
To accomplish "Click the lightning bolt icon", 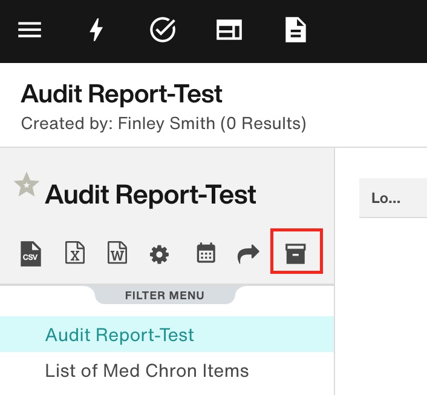I will point(96,30).
